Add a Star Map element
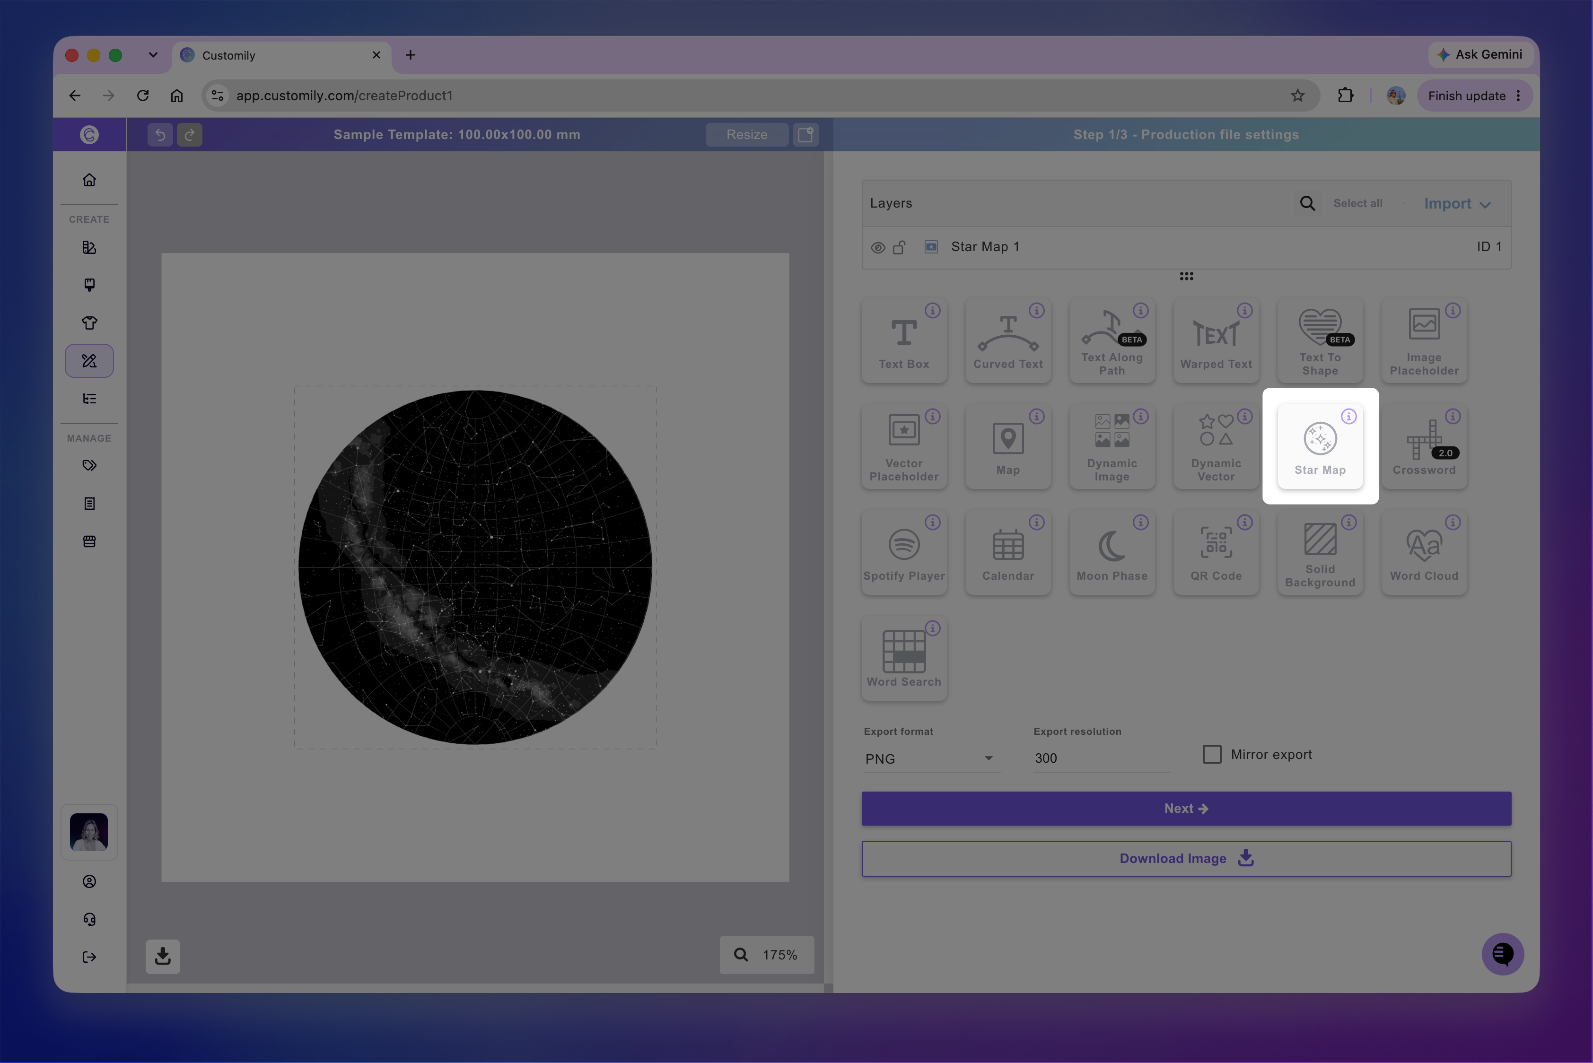This screenshot has height=1063, width=1593. pyautogui.click(x=1320, y=446)
